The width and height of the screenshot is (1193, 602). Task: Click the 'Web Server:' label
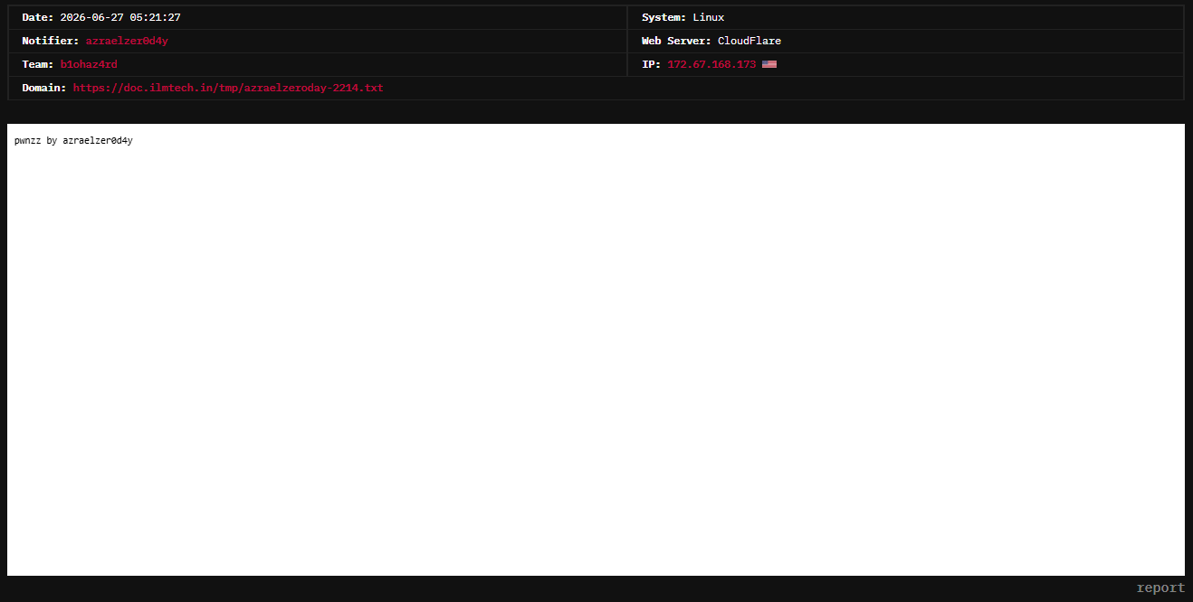(677, 41)
